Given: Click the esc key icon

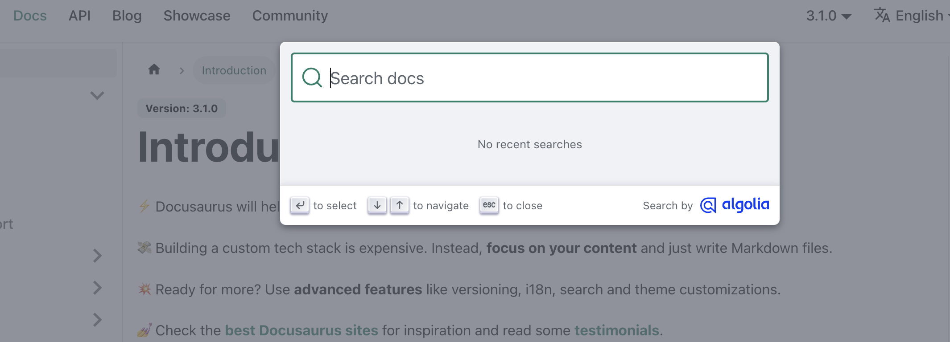Looking at the screenshot, I should (489, 205).
